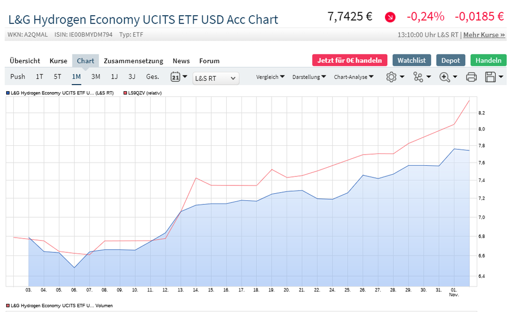
Task: Expand the Chart-Analyse dropdown
Action: click(x=353, y=77)
